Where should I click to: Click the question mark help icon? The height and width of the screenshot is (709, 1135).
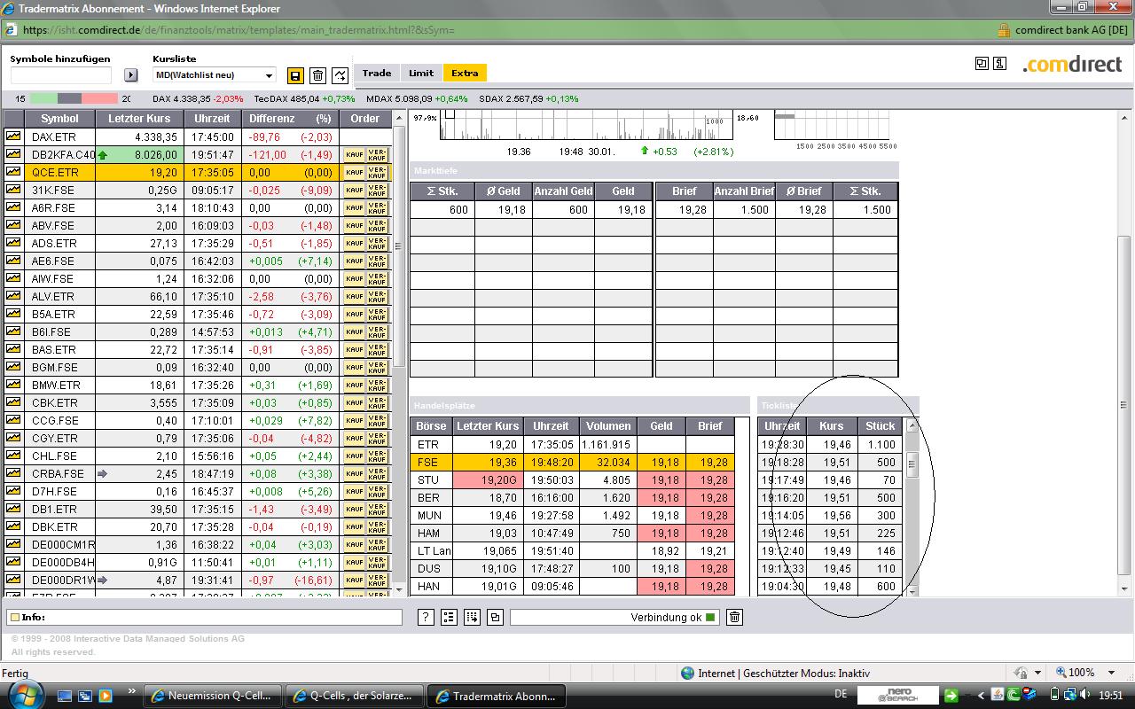click(426, 618)
